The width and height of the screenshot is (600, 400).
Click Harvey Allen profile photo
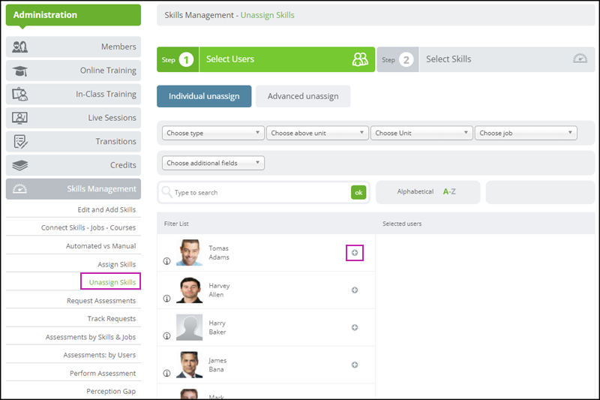point(190,290)
